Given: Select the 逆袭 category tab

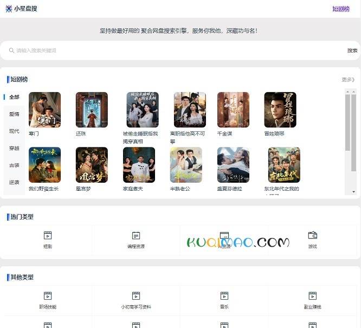Looking at the screenshot, I should tap(14, 182).
